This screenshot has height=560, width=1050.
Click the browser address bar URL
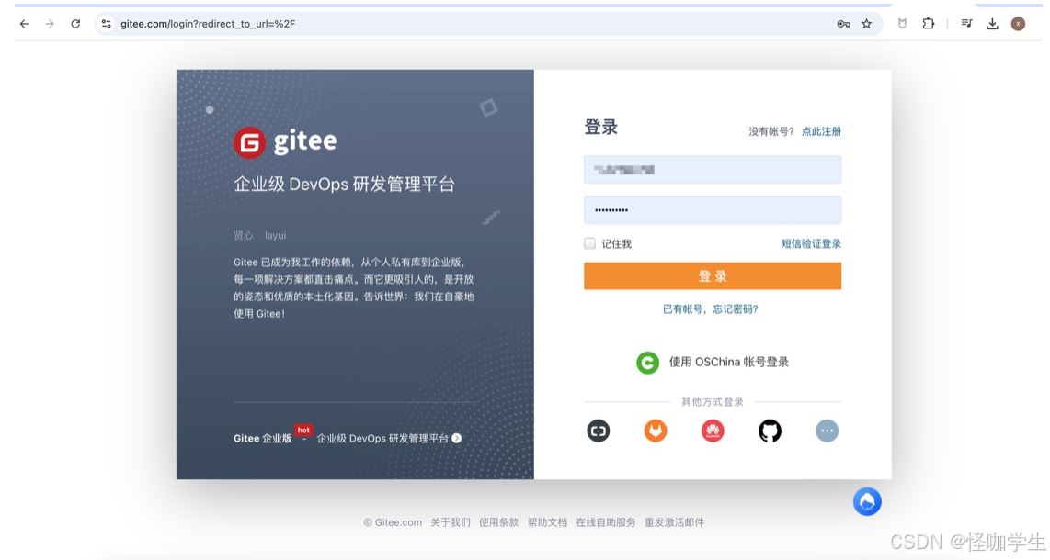point(208,24)
